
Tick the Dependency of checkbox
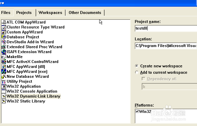click(x=143, y=79)
